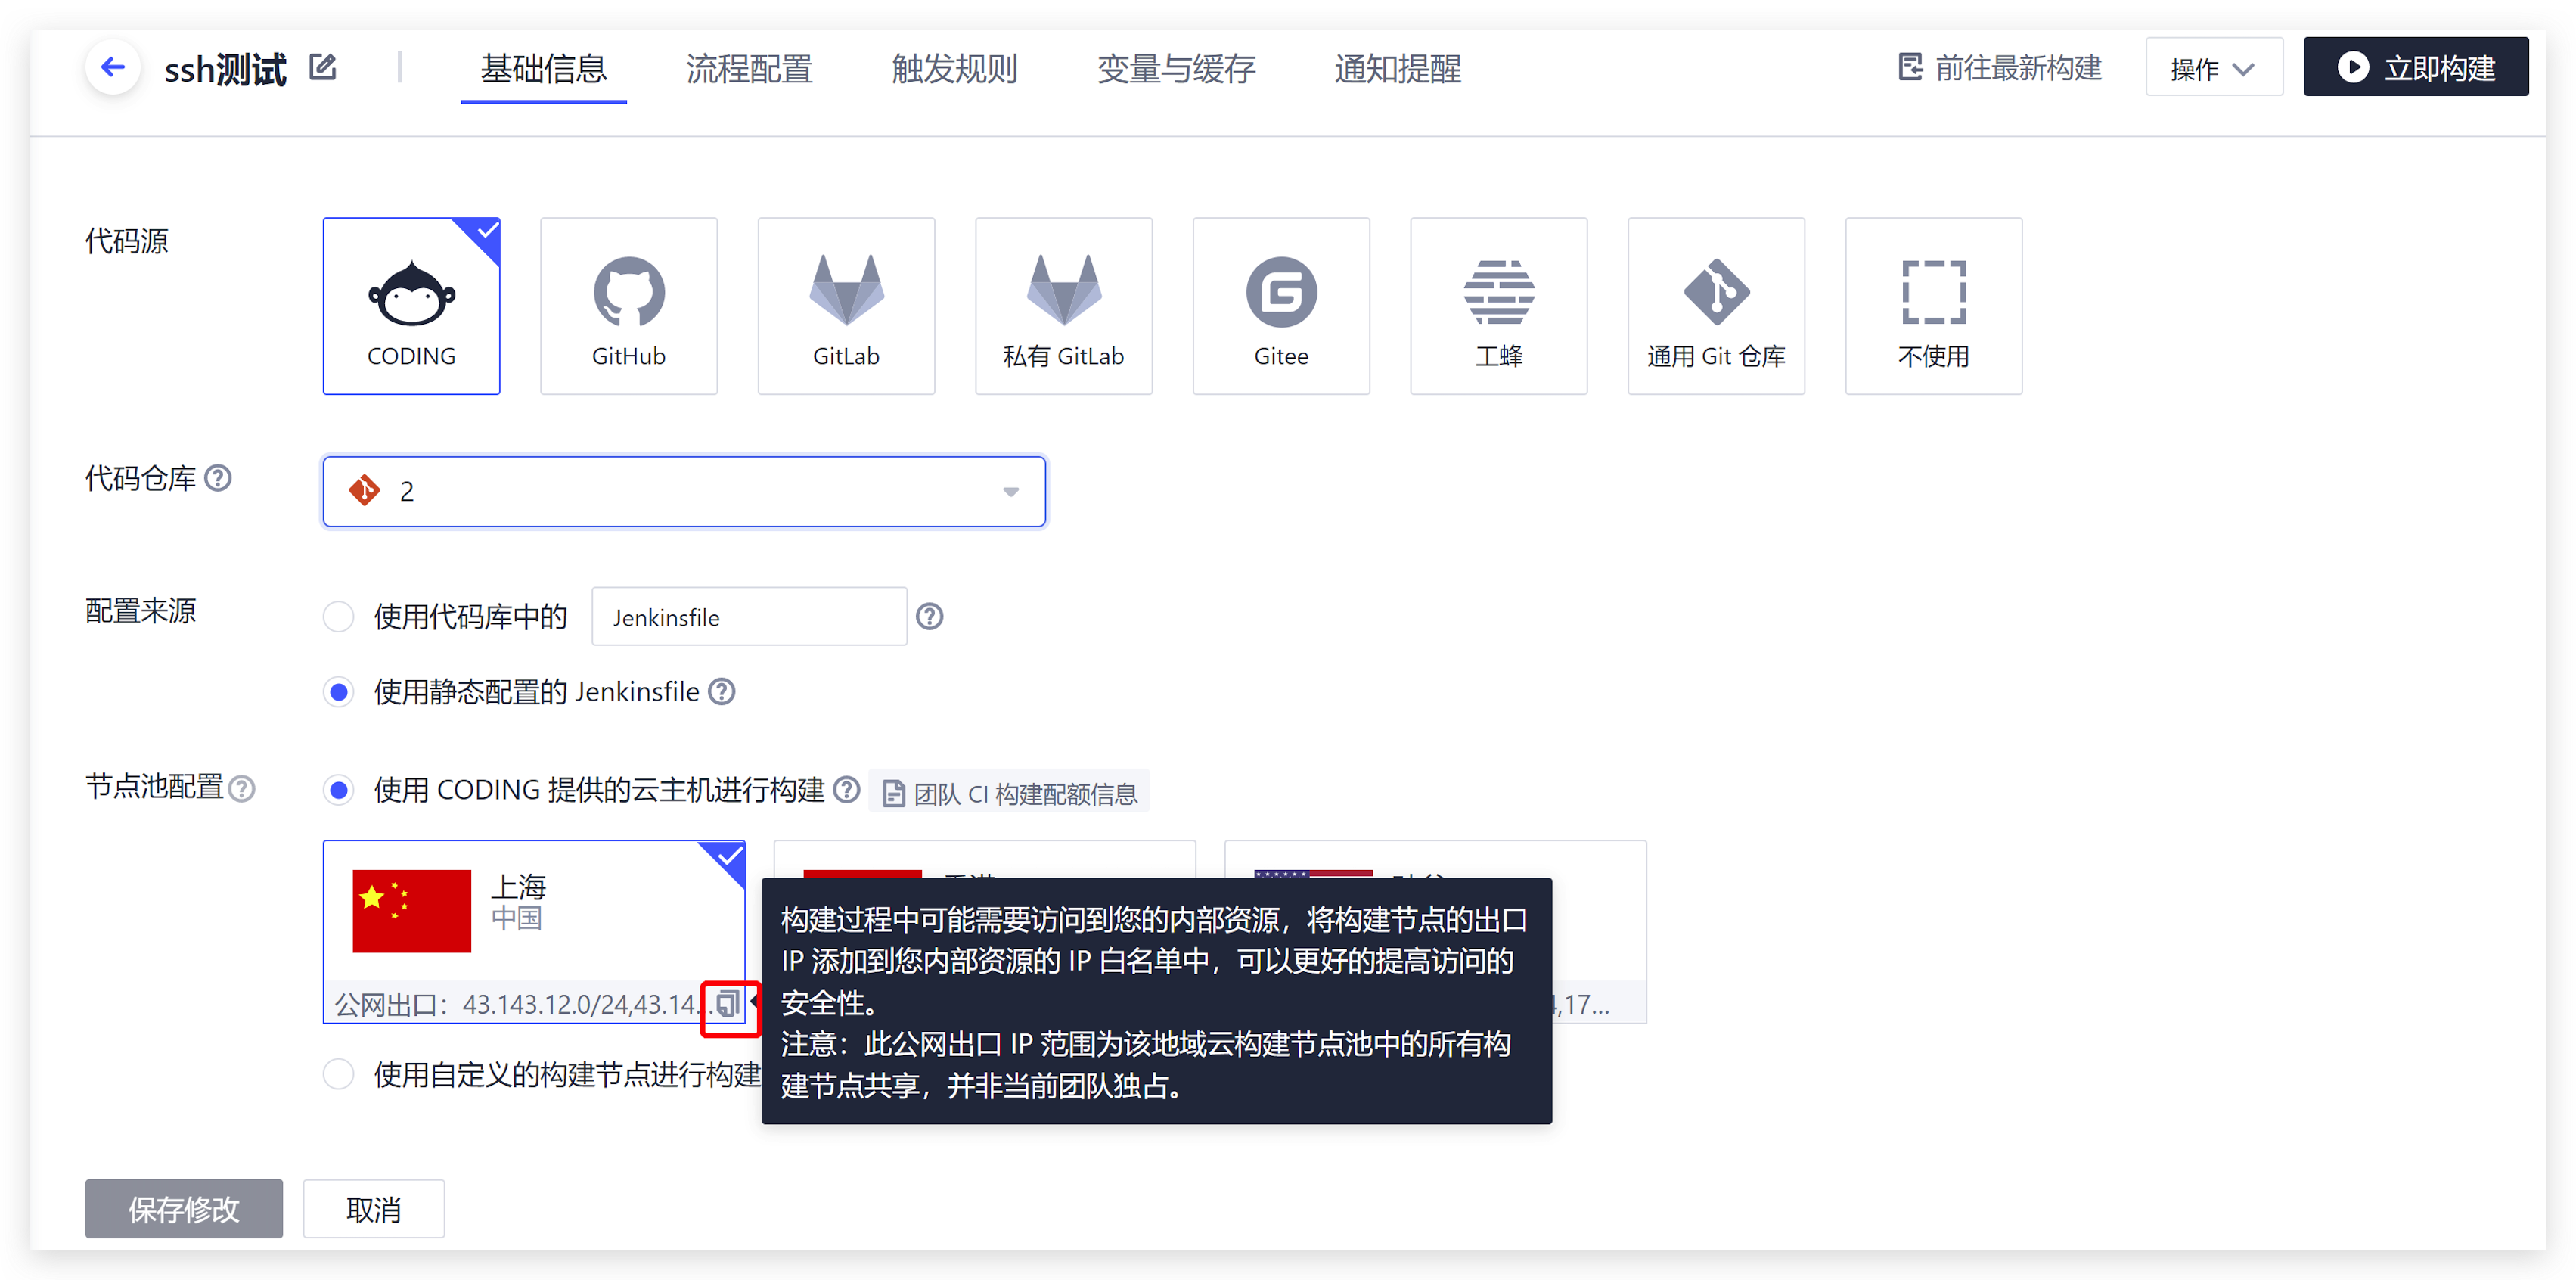Choose radio 使用代码库中的 Jenkinsfile
This screenshot has width=2576, height=1280.
pyautogui.click(x=339, y=616)
